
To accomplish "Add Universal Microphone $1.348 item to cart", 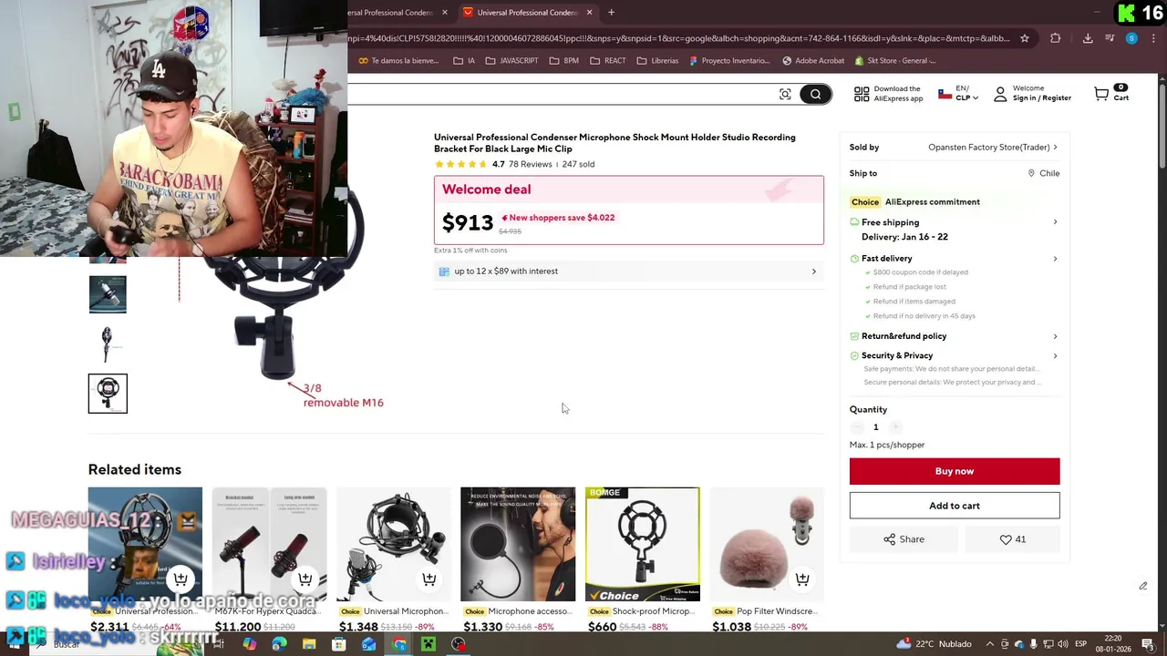I will point(429,579).
